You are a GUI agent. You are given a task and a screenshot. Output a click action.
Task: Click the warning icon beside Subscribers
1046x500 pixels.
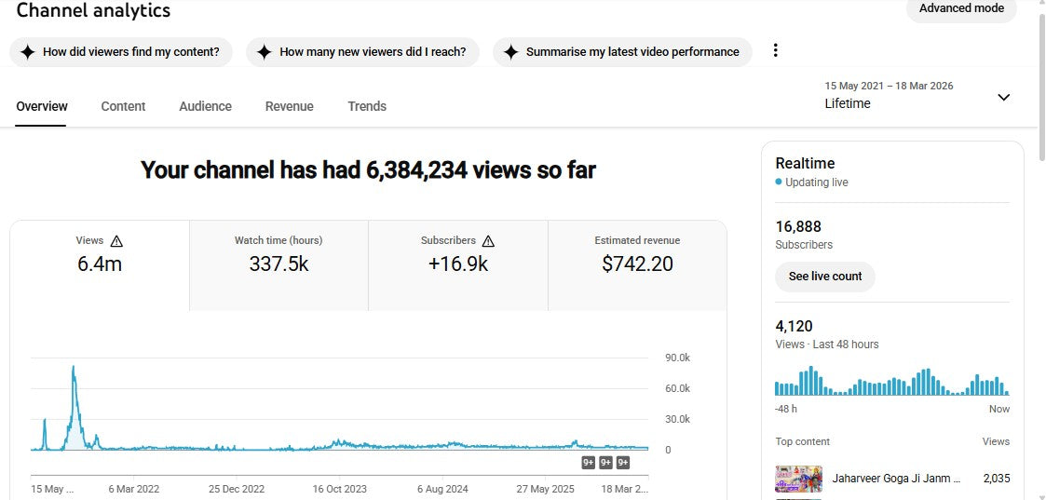coord(488,241)
